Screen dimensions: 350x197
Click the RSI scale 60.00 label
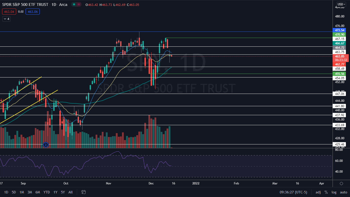coord(339,161)
